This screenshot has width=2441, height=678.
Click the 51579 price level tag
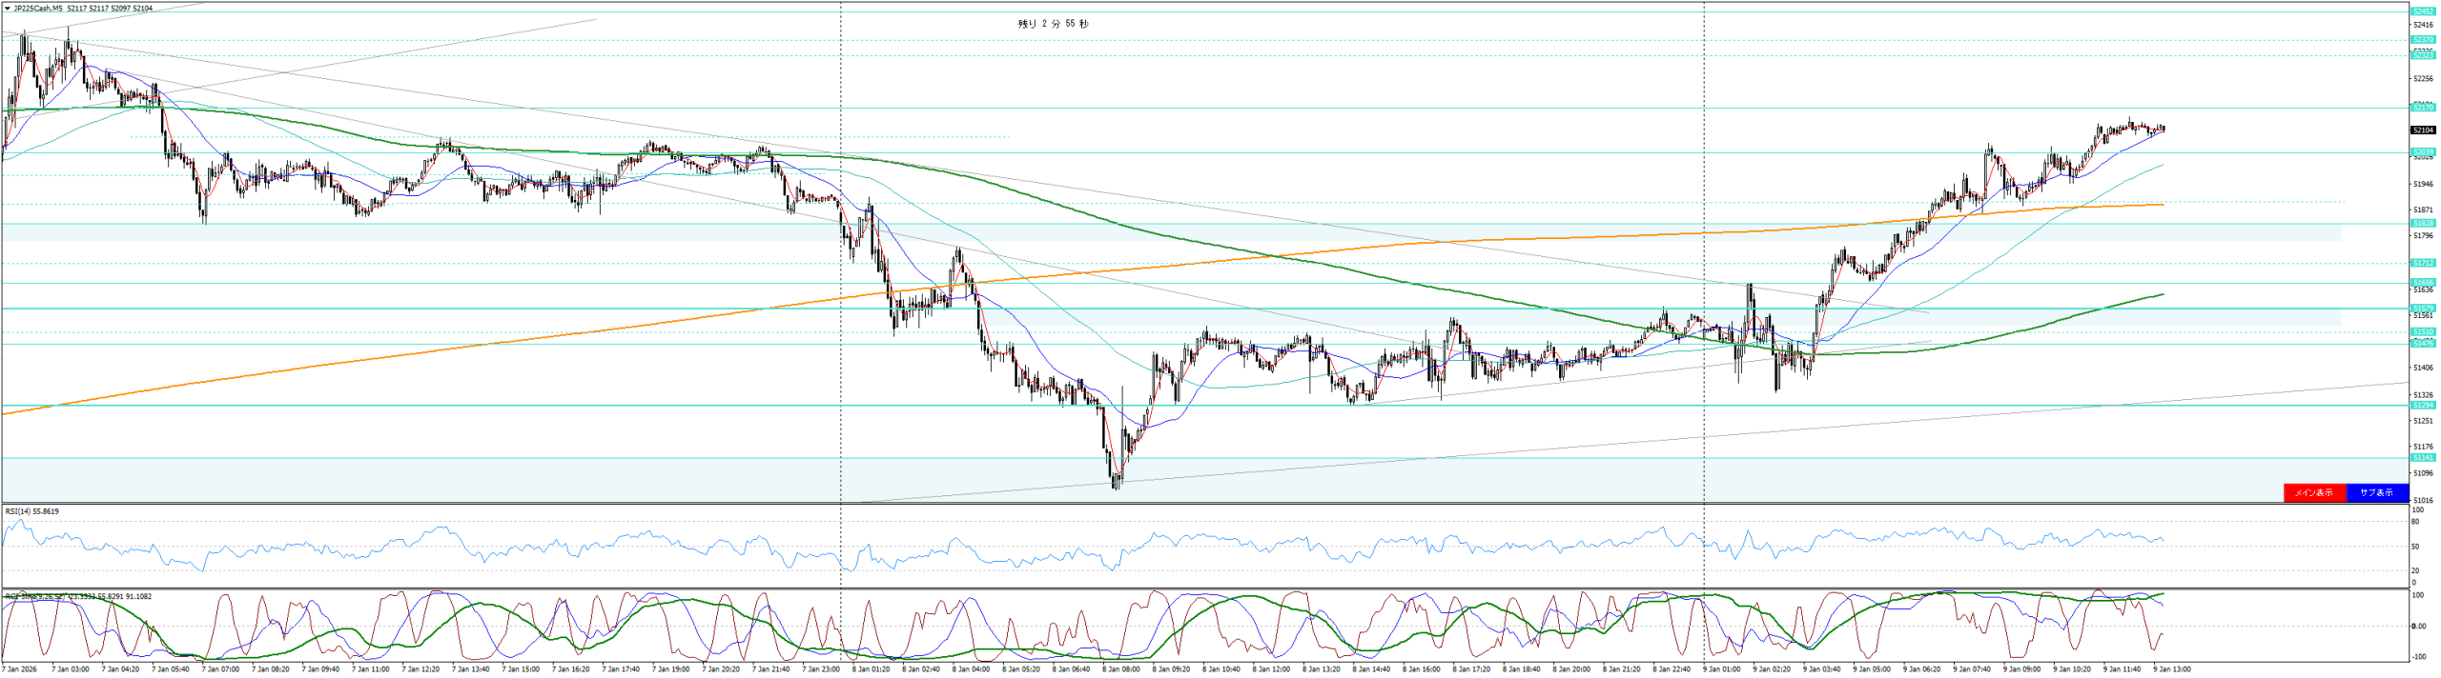2423,308
